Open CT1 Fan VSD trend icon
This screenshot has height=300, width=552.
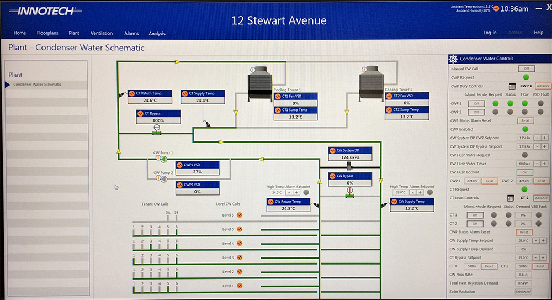point(278,96)
